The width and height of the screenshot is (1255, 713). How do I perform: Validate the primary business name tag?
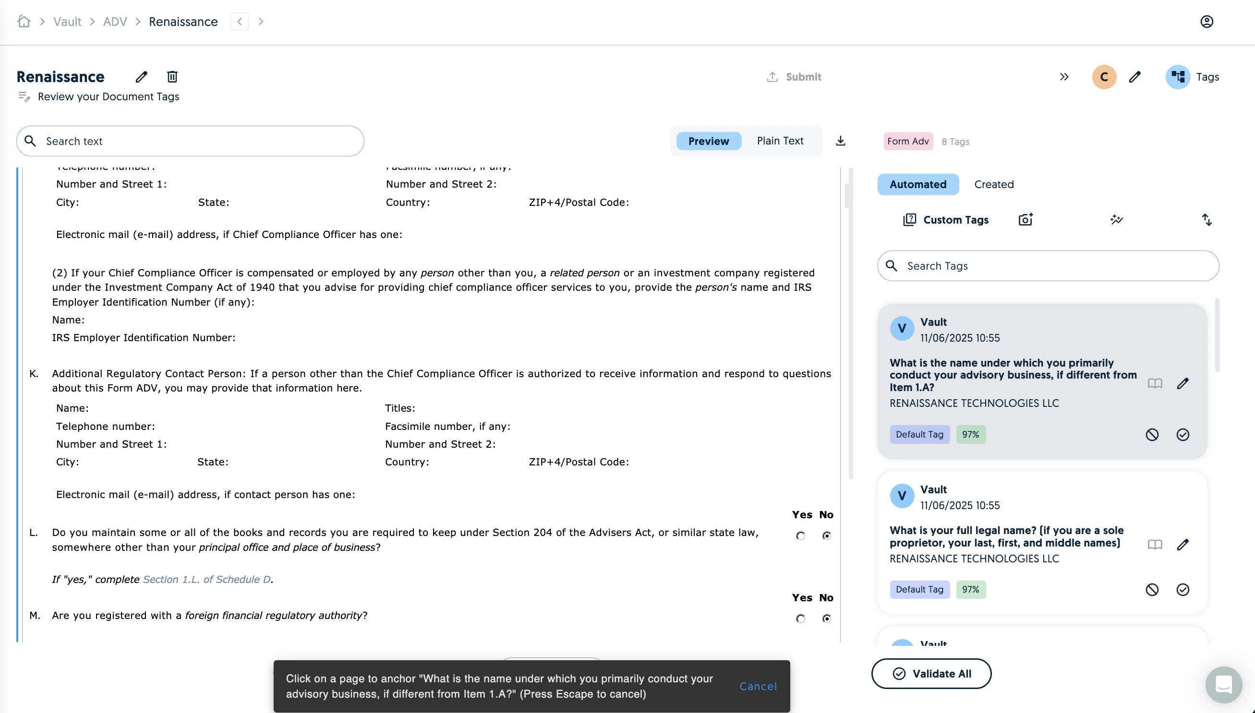tap(1183, 434)
